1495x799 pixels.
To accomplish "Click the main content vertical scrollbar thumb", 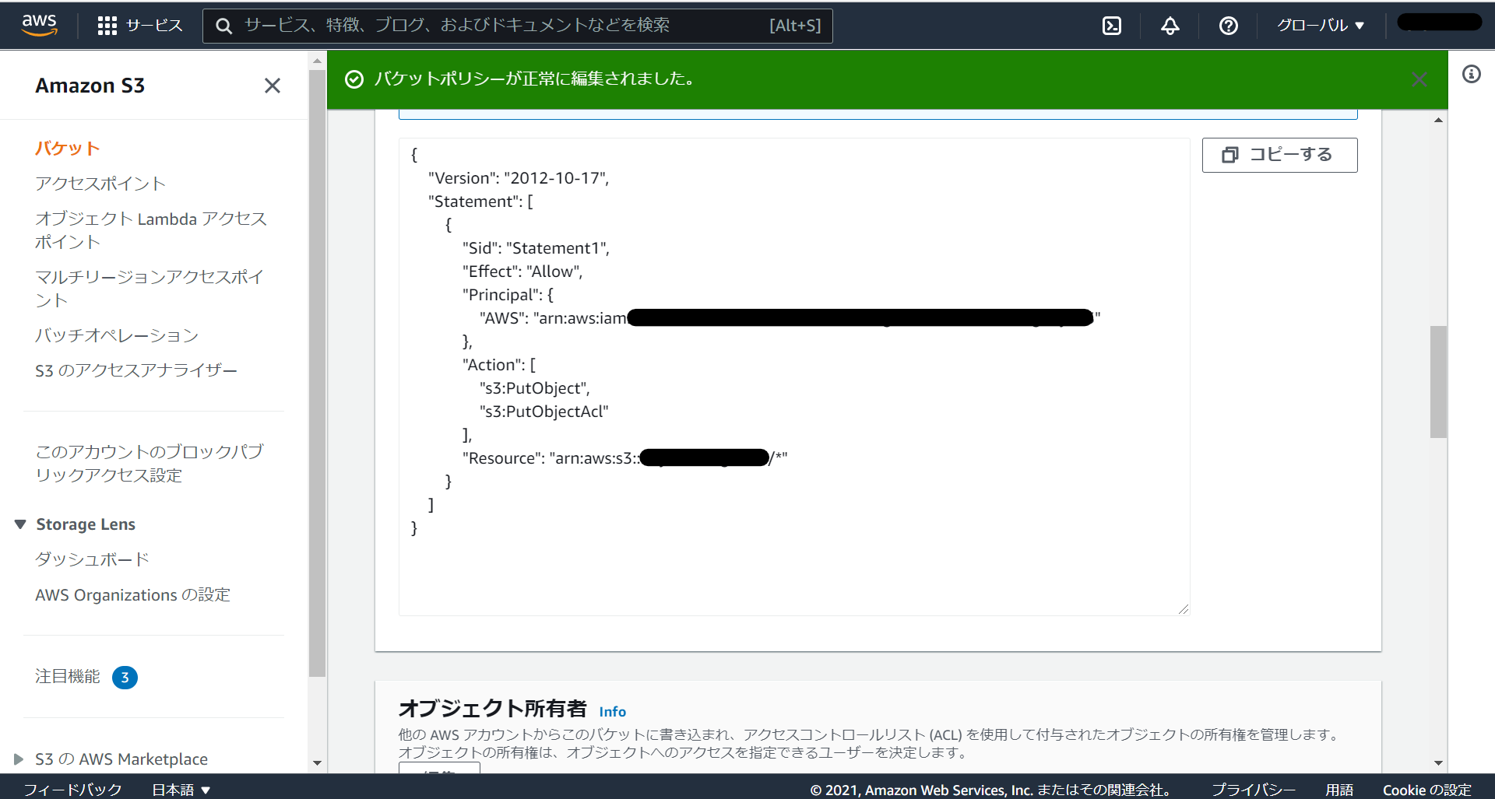I will pyautogui.click(x=1438, y=382).
